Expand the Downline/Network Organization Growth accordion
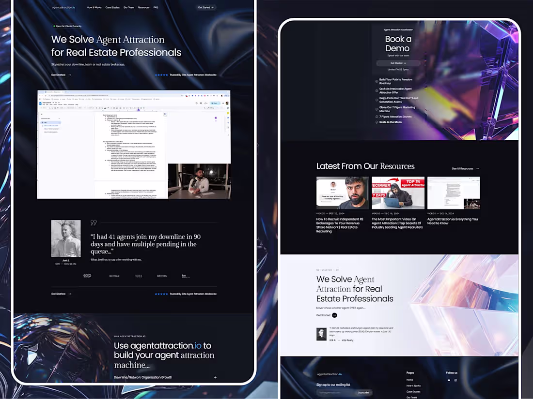The width and height of the screenshot is (533, 399). [142, 377]
